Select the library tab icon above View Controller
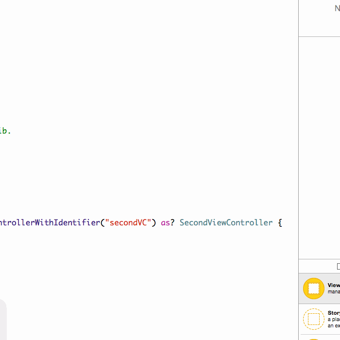The image size is (340, 340). (x=338, y=266)
